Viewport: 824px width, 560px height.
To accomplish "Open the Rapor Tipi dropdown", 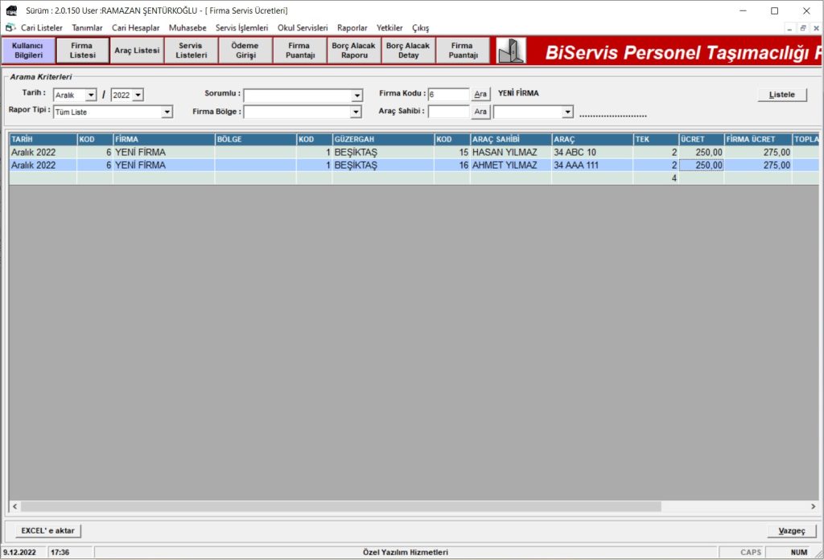I will 167,112.
